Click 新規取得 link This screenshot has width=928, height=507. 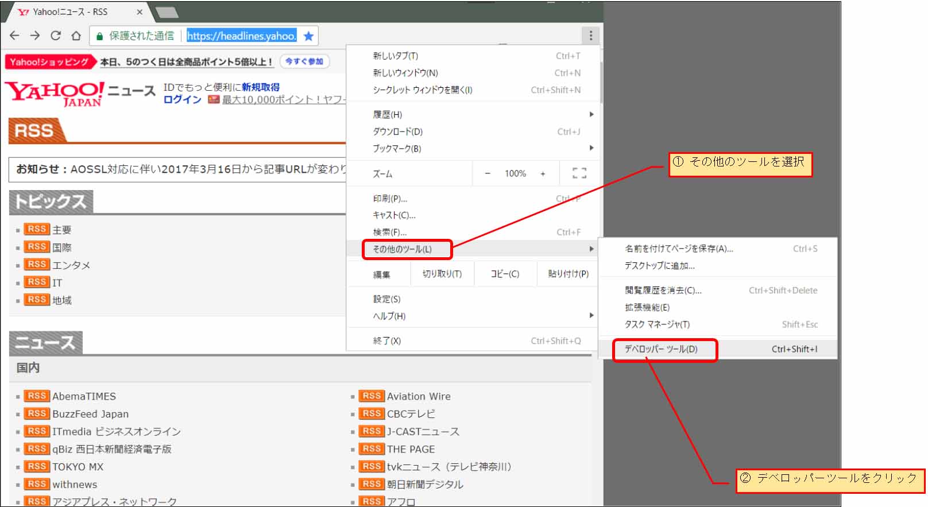261,87
